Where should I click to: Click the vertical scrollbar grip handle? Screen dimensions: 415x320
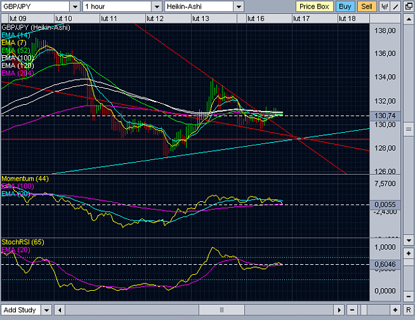click(408, 129)
